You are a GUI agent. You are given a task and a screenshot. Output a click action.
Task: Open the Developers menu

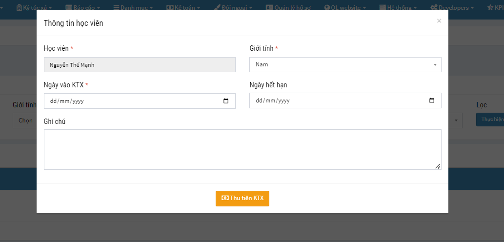[x=452, y=8]
